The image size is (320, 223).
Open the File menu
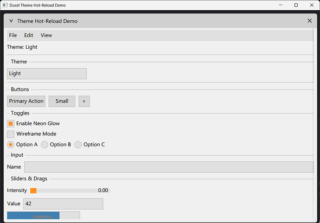(13, 35)
